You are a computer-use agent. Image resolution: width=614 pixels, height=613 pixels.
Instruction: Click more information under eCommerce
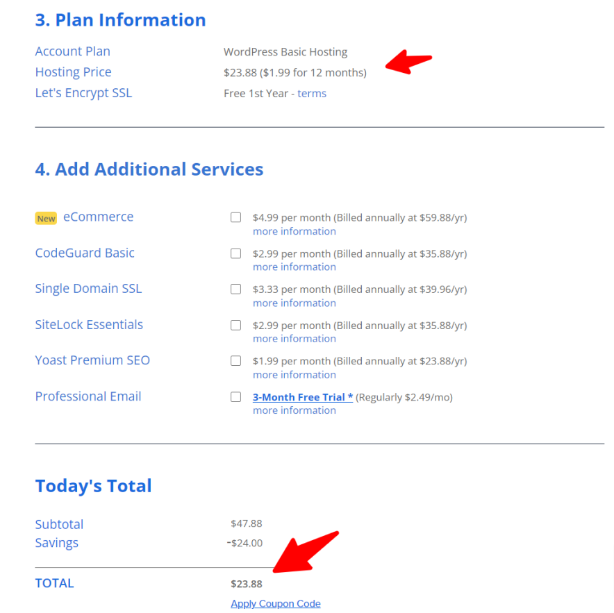coord(294,231)
